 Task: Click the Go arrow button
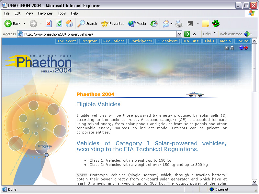pos(190,34)
